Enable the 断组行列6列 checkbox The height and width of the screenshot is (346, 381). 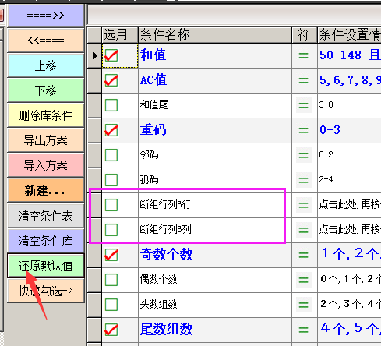click(x=111, y=230)
